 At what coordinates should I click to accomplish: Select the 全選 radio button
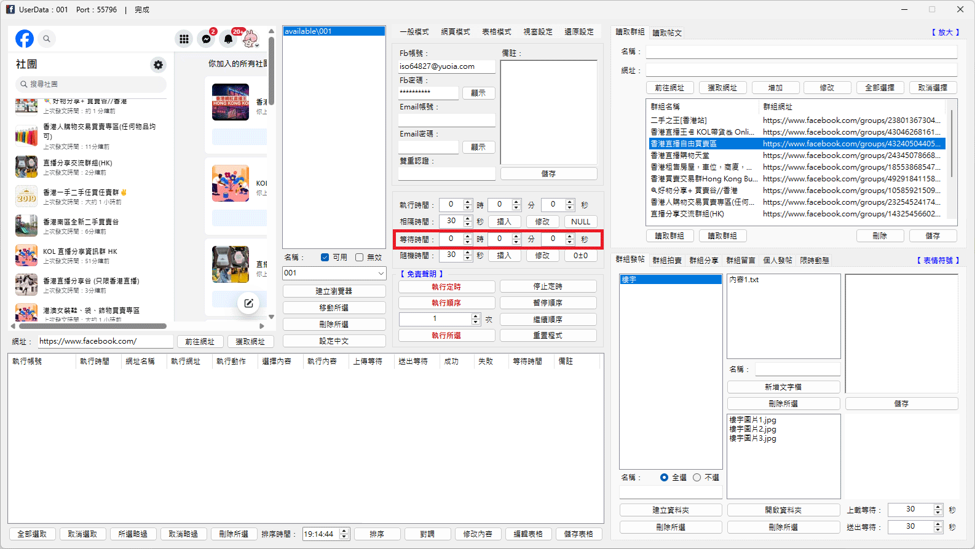(x=664, y=478)
